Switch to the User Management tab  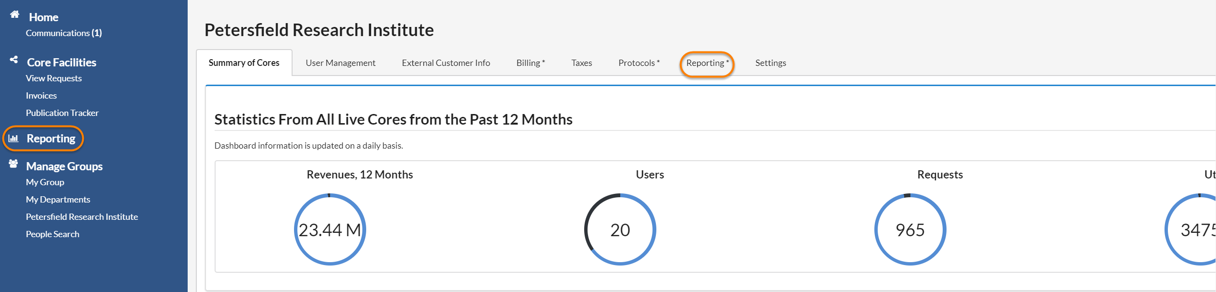[340, 63]
